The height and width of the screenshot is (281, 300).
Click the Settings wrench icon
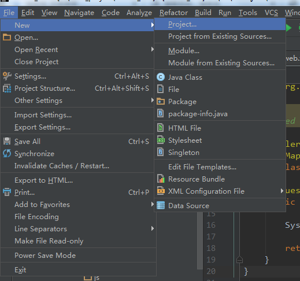coord(7,76)
